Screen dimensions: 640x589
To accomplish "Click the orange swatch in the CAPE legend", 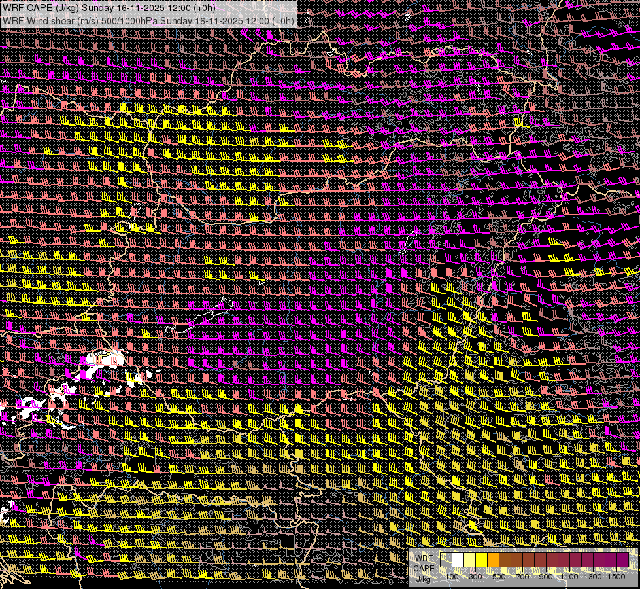I will click(x=493, y=560).
